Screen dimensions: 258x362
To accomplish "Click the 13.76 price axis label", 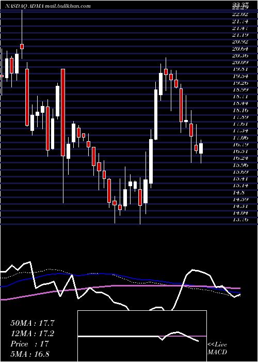I will (240, 220).
